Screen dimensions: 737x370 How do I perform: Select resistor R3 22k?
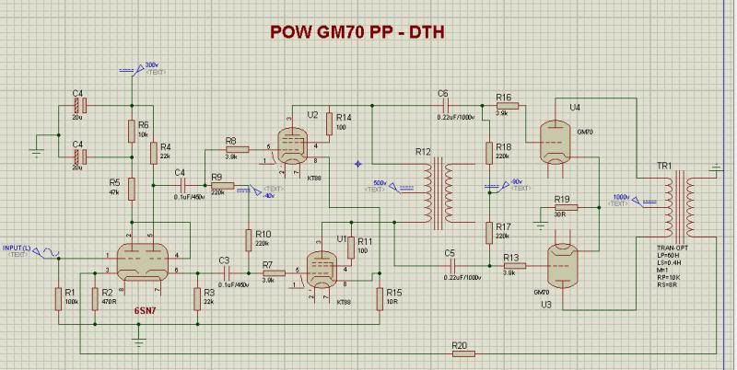[x=197, y=298]
